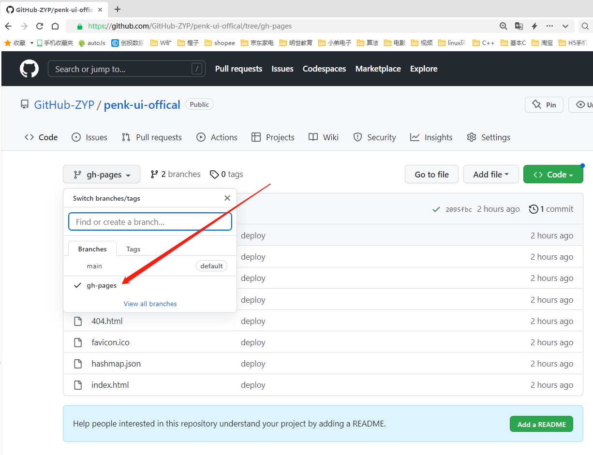Select the Branches tab in branch popup
Screen dimensions: 593x455
click(x=92, y=249)
